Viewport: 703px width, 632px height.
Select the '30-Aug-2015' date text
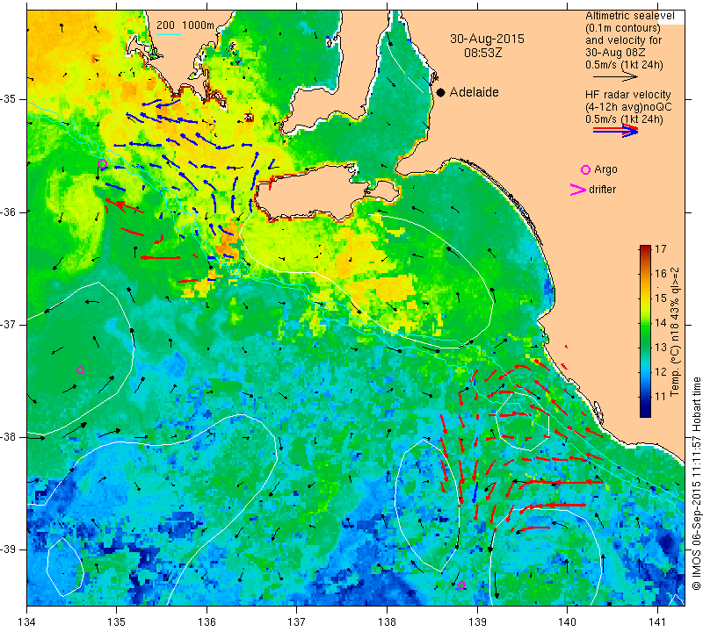coord(487,39)
